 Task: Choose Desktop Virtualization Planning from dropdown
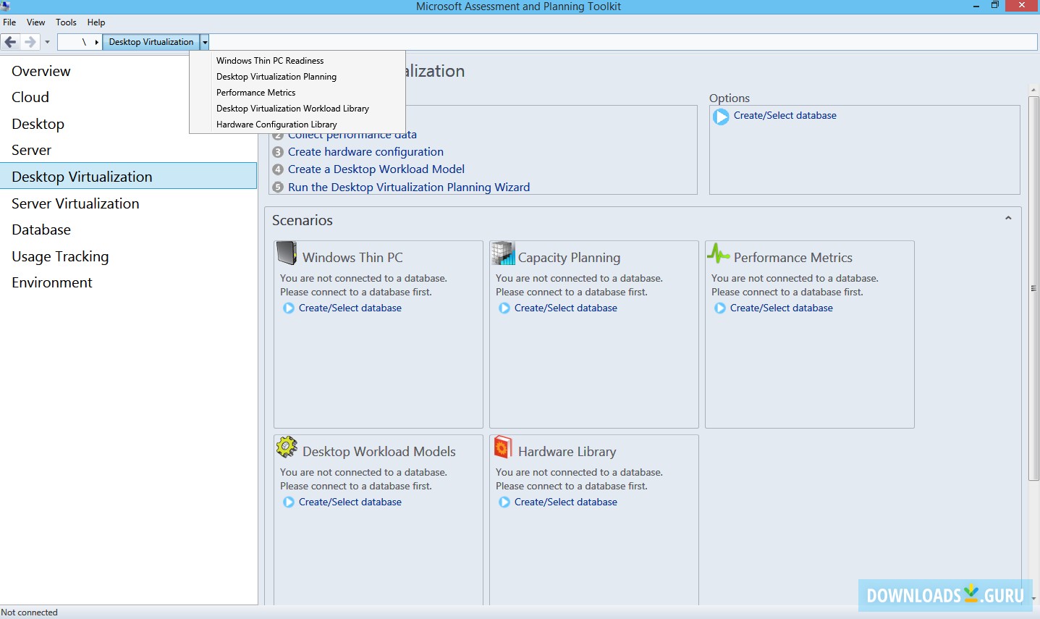[276, 77]
